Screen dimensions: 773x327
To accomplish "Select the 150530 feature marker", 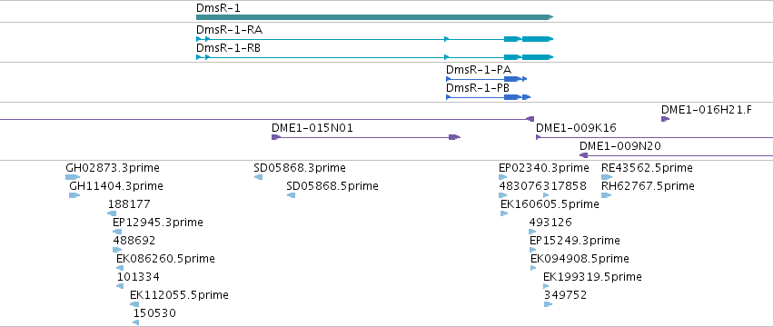I will click(x=135, y=322).
